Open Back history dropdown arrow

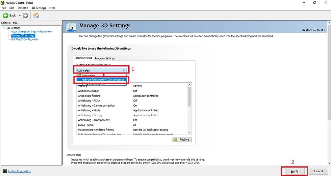click(x=20, y=16)
